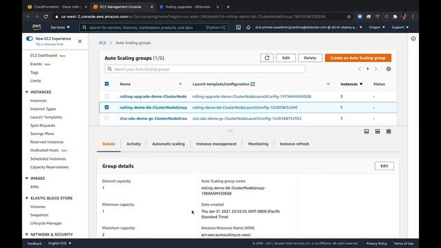Viewport: 441px width, 248px height.
Task: Open the Instance management tab
Action: click(x=216, y=144)
